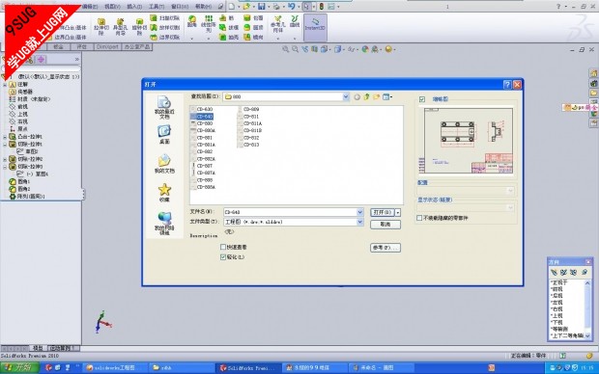Expand the 凸台-拉伸1 feature node
599x374 pixels.
coord(5,137)
